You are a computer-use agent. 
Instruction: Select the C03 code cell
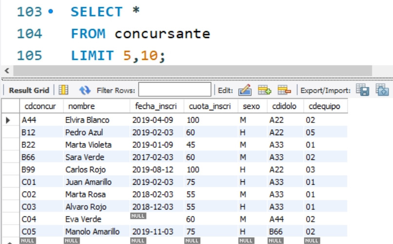[41, 207]
